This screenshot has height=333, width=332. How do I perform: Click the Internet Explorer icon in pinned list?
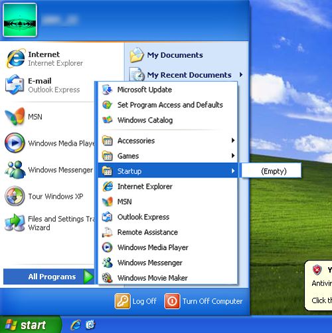(15, 58)
